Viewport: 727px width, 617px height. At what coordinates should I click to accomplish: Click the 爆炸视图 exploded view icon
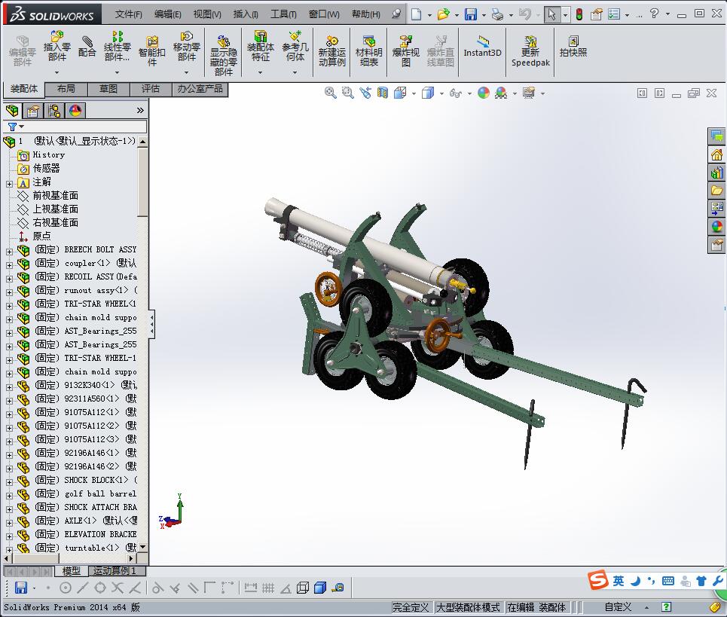pyautogui.click(x=406, y=51)
